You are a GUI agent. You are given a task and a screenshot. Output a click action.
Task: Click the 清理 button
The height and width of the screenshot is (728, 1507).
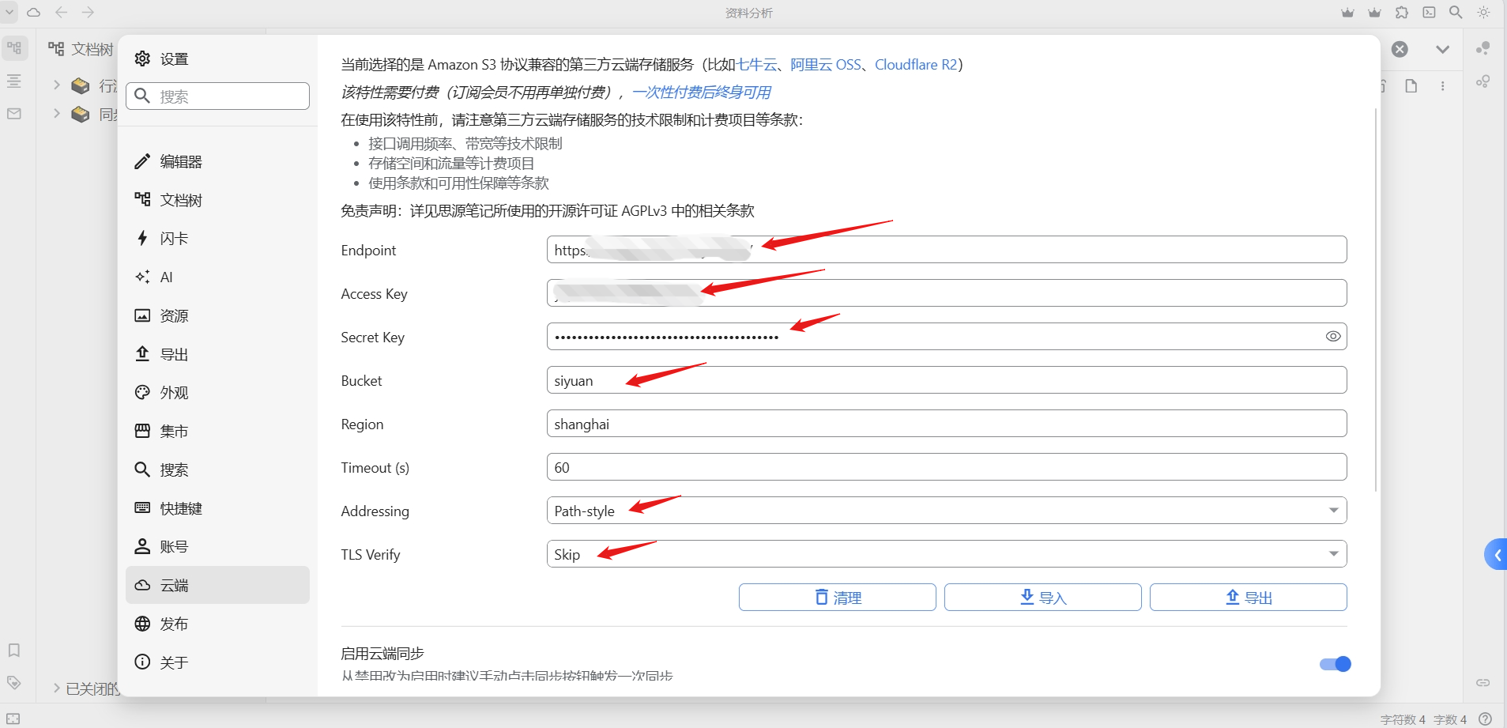click(x=838, y=598)
